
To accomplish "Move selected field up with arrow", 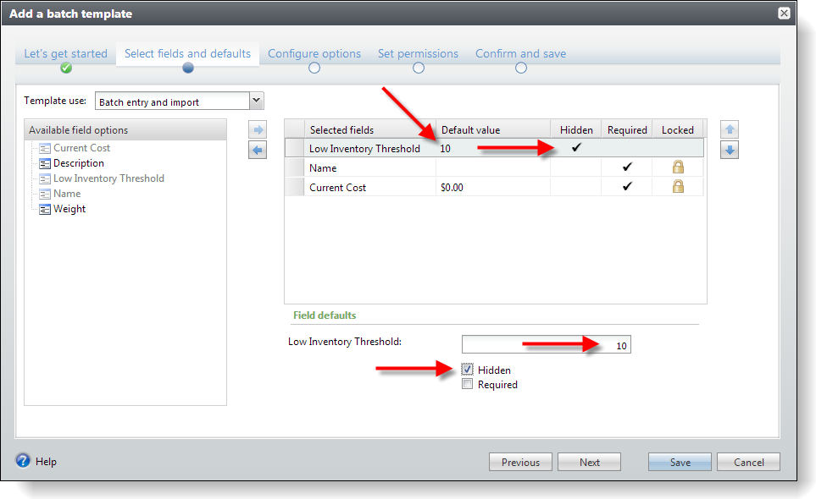I will pos(730,130).
